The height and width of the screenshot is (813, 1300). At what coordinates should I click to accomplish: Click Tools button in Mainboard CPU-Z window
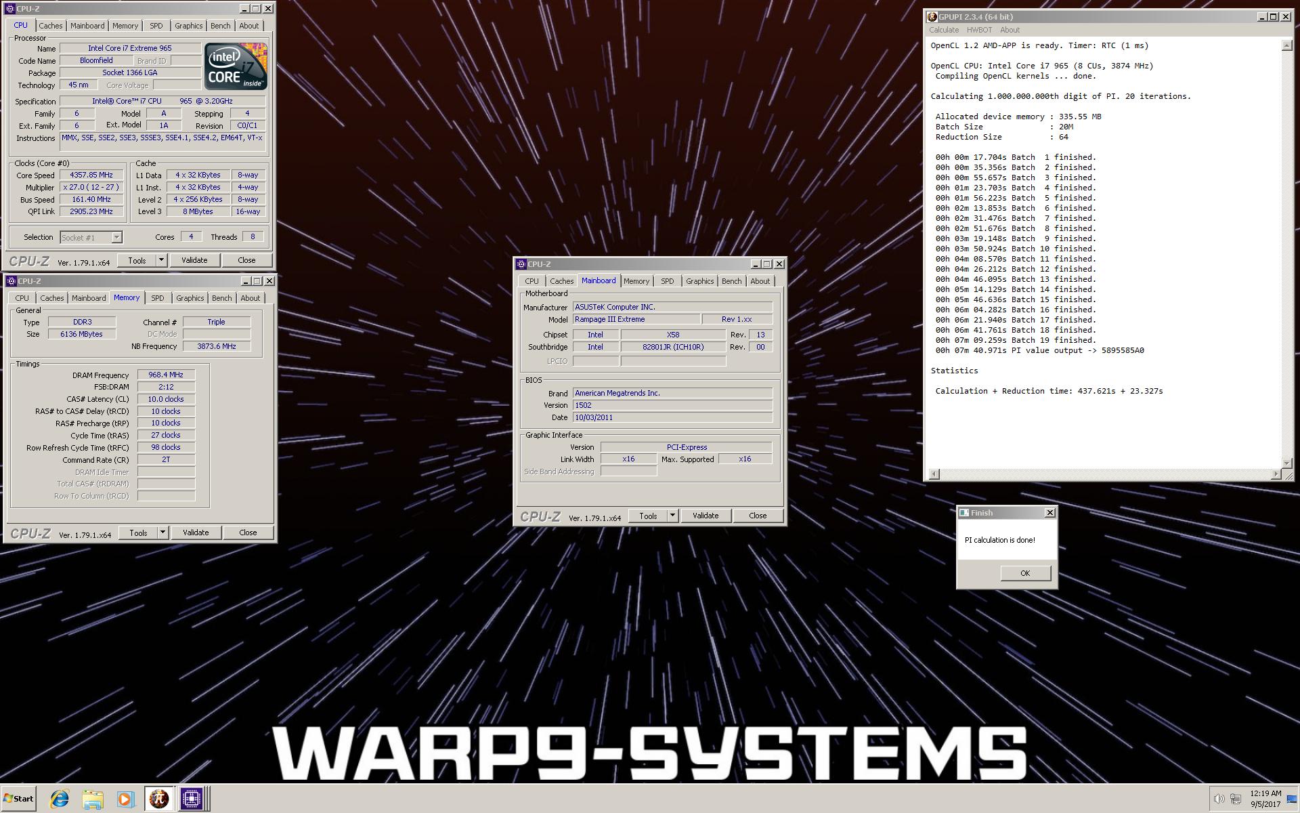click(648, 516)
